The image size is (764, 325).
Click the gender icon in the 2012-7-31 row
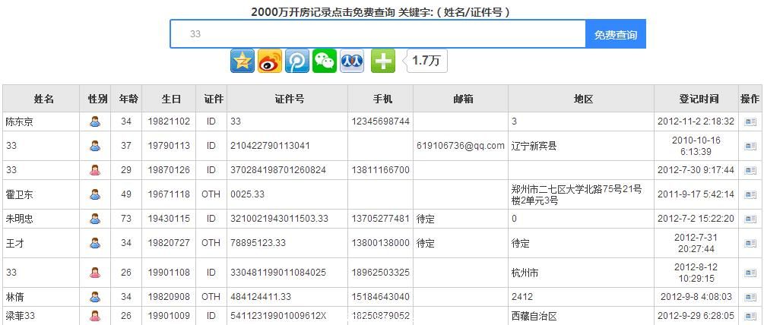95,243
